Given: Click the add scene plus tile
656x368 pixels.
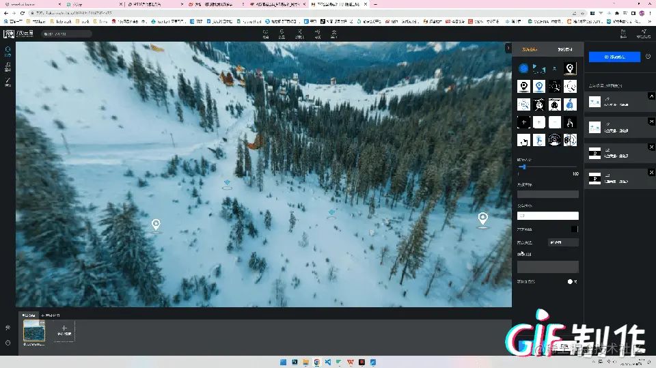Looking at the screenshot, I should coord(64,331).
